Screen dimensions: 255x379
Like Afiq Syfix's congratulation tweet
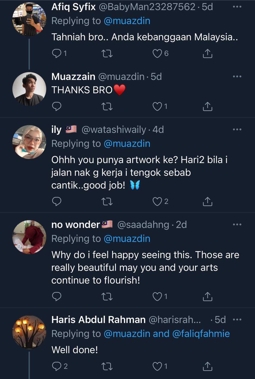tap(157, 54)
